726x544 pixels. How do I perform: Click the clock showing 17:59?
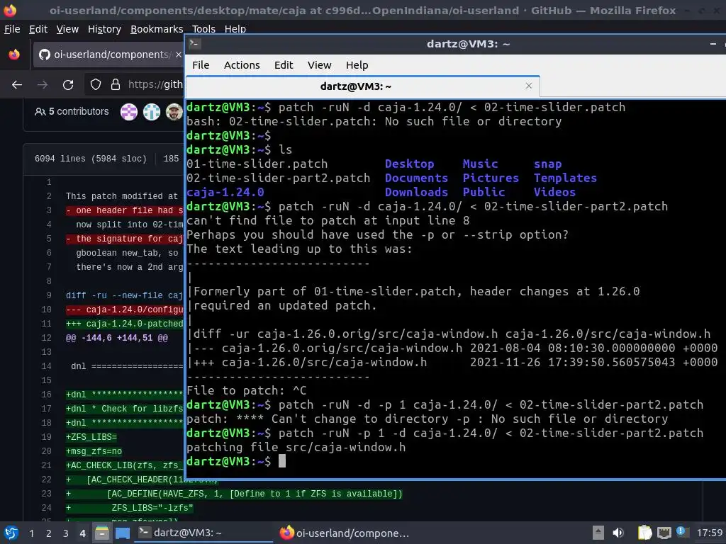pos(709,533)
